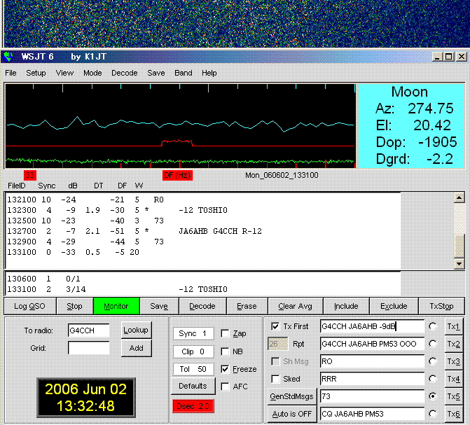This screenshot has height=425, width=470.
Task: Click the WSJT globe icon in title bar
Action: click(8, 57)
